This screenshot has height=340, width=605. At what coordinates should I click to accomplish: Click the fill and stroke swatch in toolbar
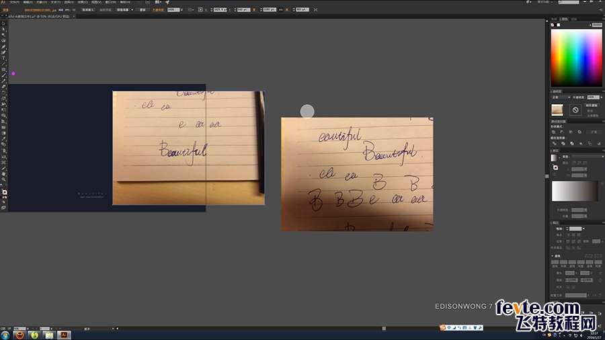click(4, 192)
